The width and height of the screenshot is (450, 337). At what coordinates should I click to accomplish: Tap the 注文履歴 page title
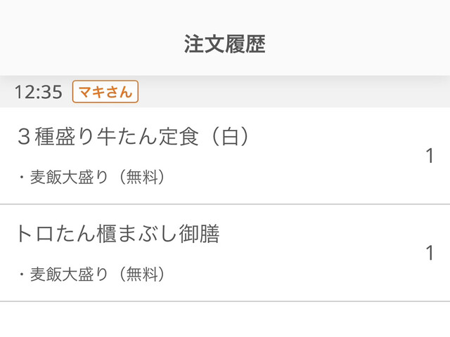224,44
